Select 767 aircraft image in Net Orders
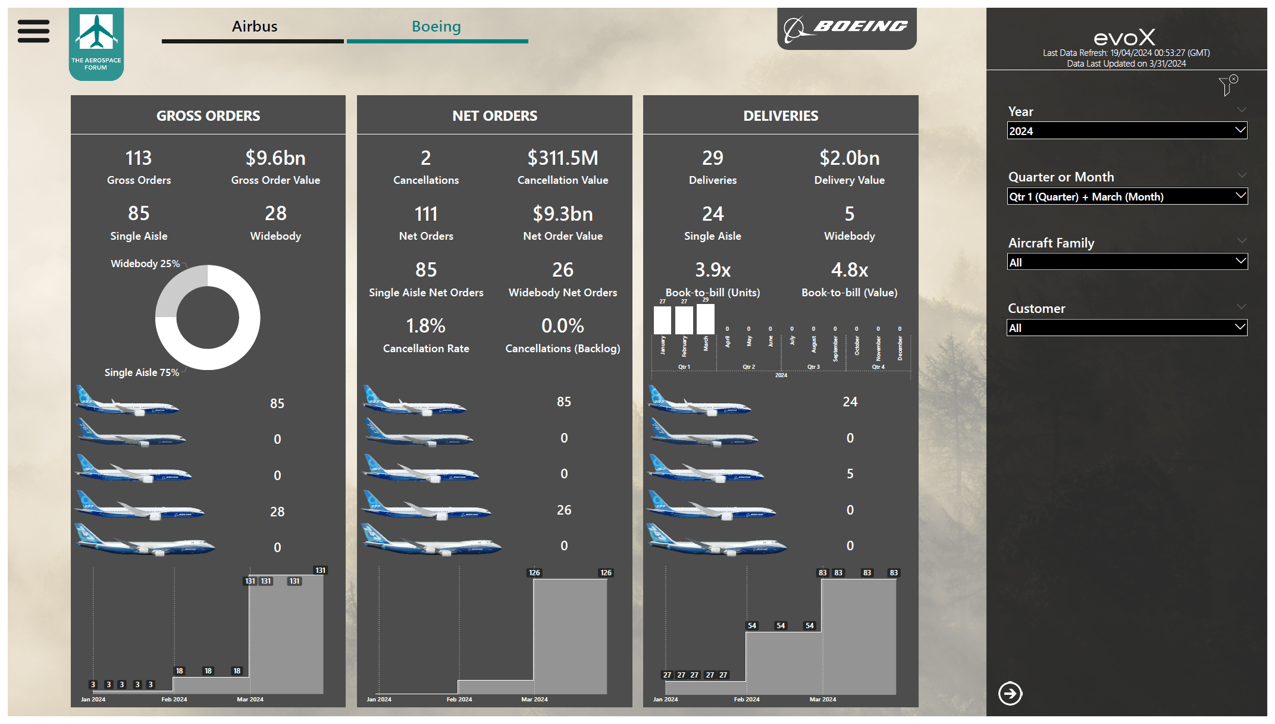 click(x=419, y=432)
